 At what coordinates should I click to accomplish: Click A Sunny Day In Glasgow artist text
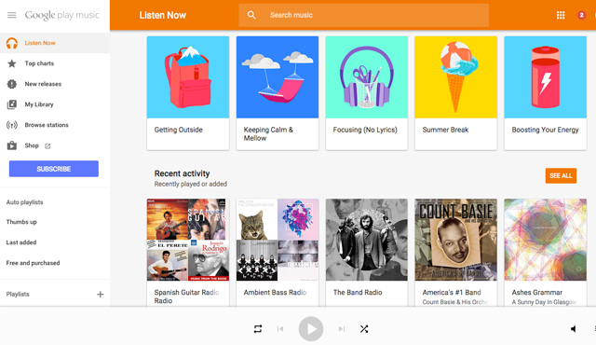(x=544, y=302)
